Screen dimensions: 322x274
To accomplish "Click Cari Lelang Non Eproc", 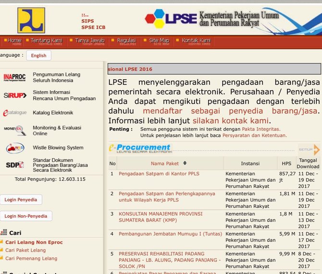I will point(34,242).
